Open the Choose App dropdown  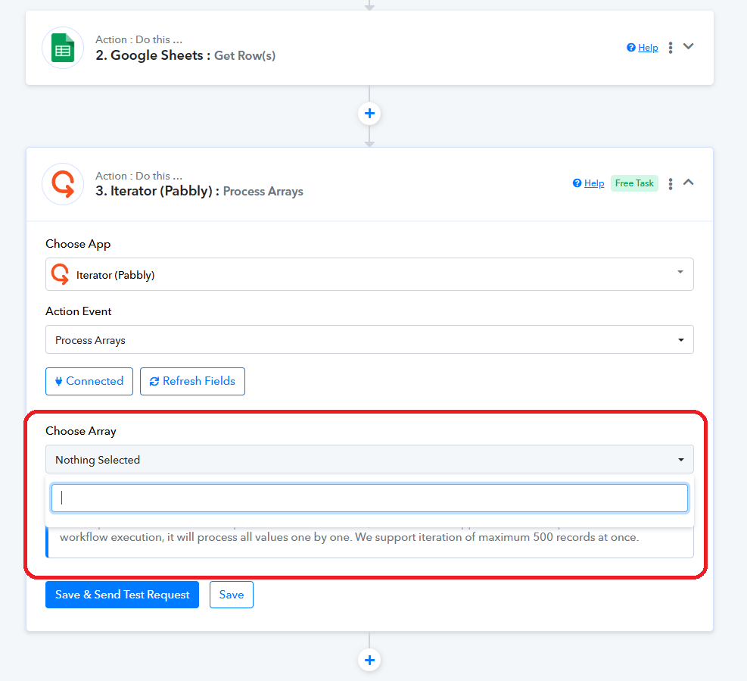pos(369,274)
